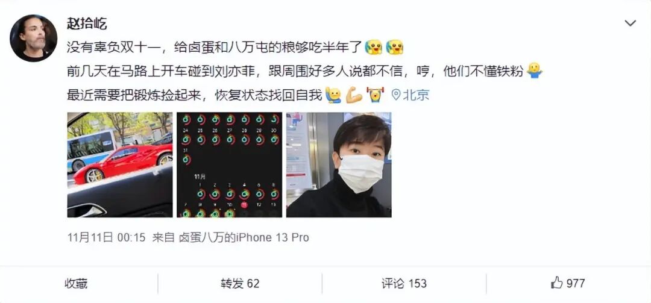Open the masked selfie photo
651x303 pixels.
(339, 165)
